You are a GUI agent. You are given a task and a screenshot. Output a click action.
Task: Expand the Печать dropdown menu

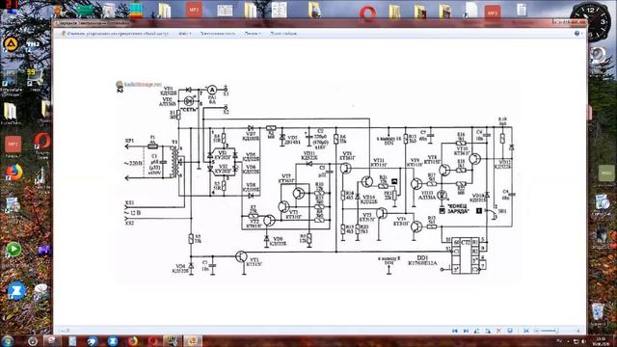click(253, 34)
